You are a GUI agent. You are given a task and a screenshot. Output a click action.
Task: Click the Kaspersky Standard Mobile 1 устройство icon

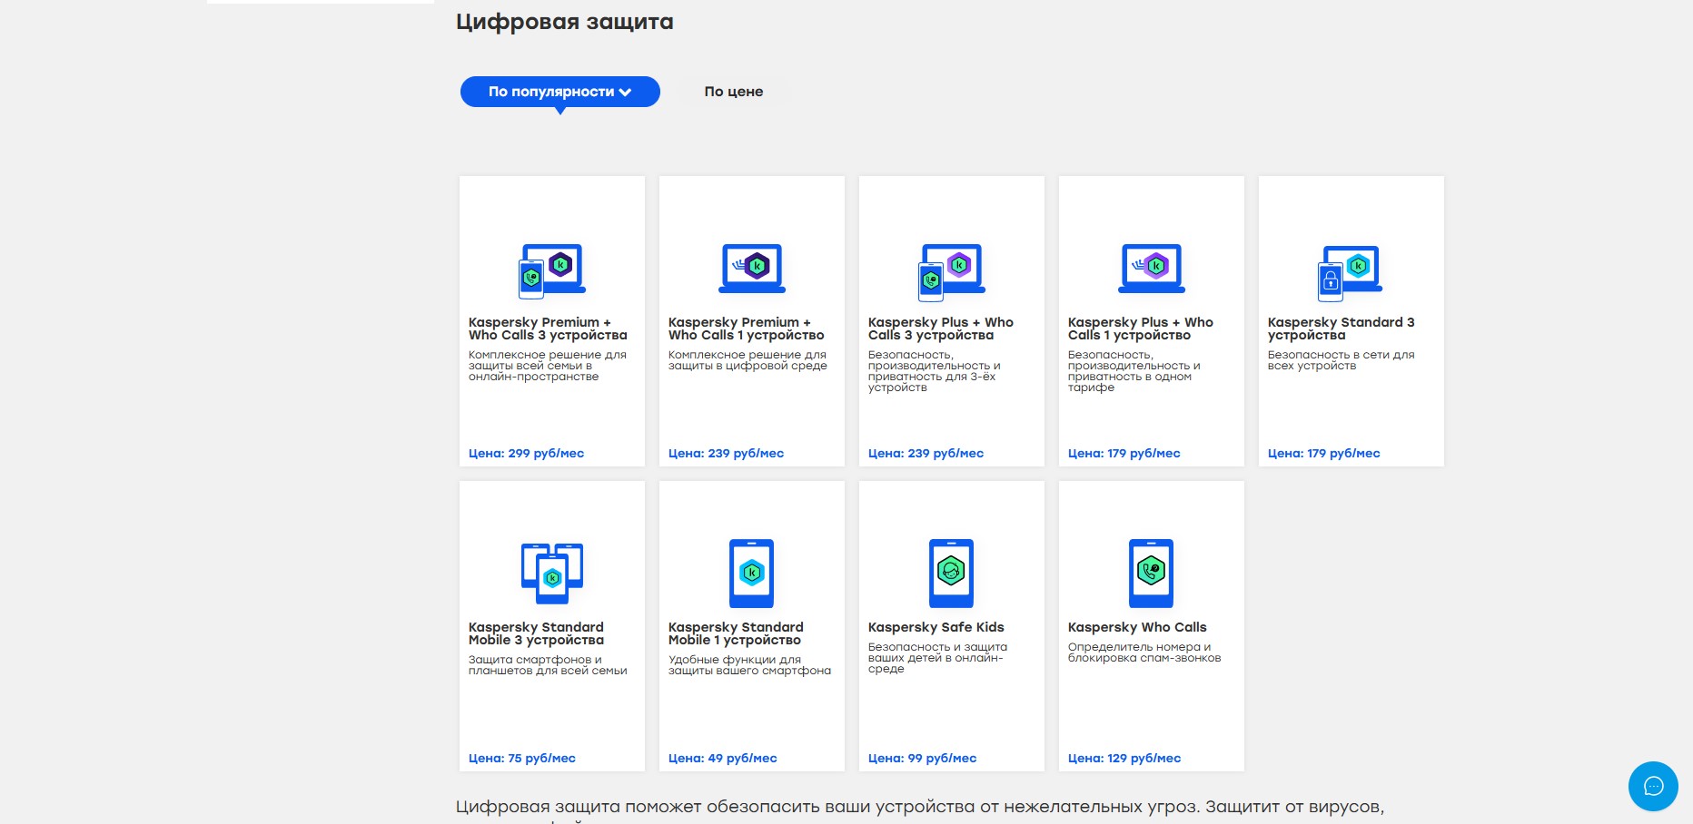(752, 573)
